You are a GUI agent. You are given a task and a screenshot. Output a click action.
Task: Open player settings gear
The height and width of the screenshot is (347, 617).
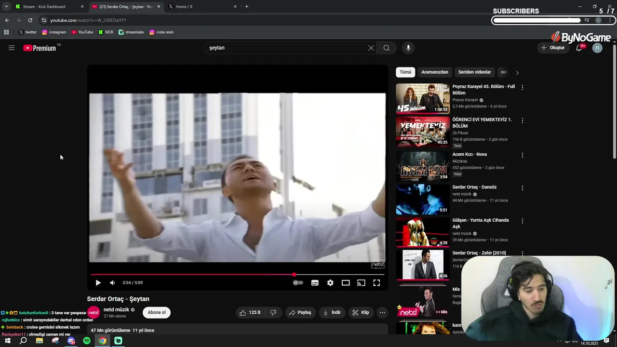330,283
